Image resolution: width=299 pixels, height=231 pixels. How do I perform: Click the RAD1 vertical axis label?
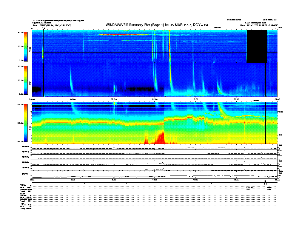30,83
